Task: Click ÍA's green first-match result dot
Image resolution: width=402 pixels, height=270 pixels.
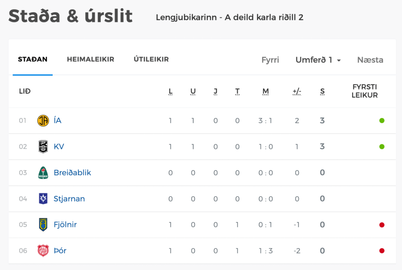Action: pos(382,121)
